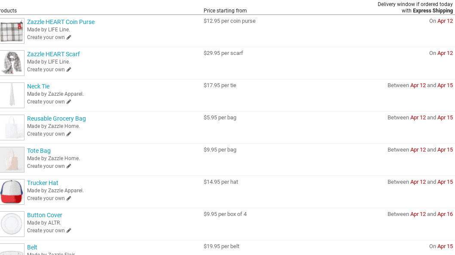455x255 pixels.
Task: Click Create your own under Tote Bag
Action: [x=46, y=166]
